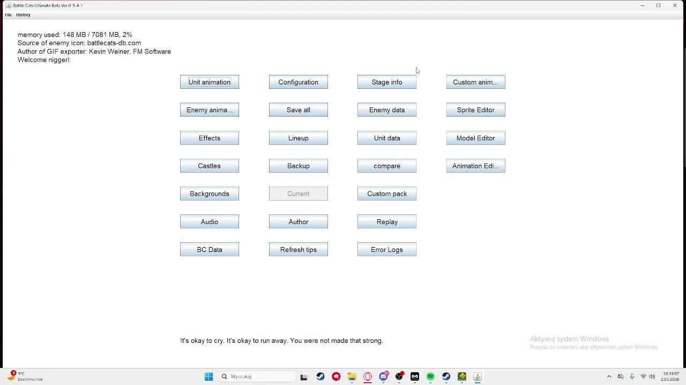This screenshot has width=686, height=385.
Task: Click the memory used status text
Action: tap(75, 35)
